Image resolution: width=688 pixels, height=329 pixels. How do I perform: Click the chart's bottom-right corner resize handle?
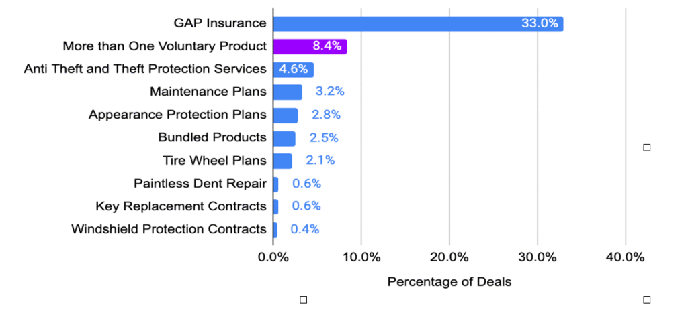click(647, 300)
